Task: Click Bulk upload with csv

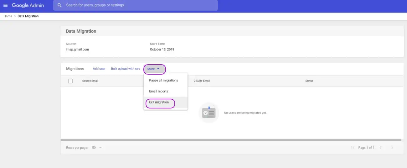Action: (126, 69)
